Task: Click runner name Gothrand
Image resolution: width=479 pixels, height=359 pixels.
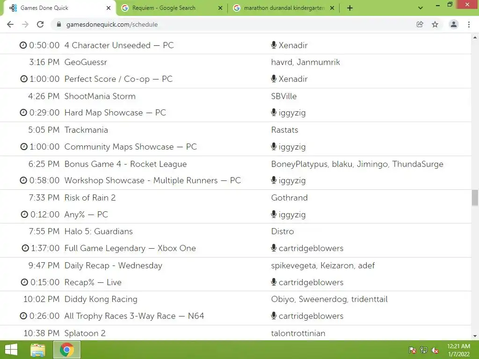Action: click(x=289, y=198)
